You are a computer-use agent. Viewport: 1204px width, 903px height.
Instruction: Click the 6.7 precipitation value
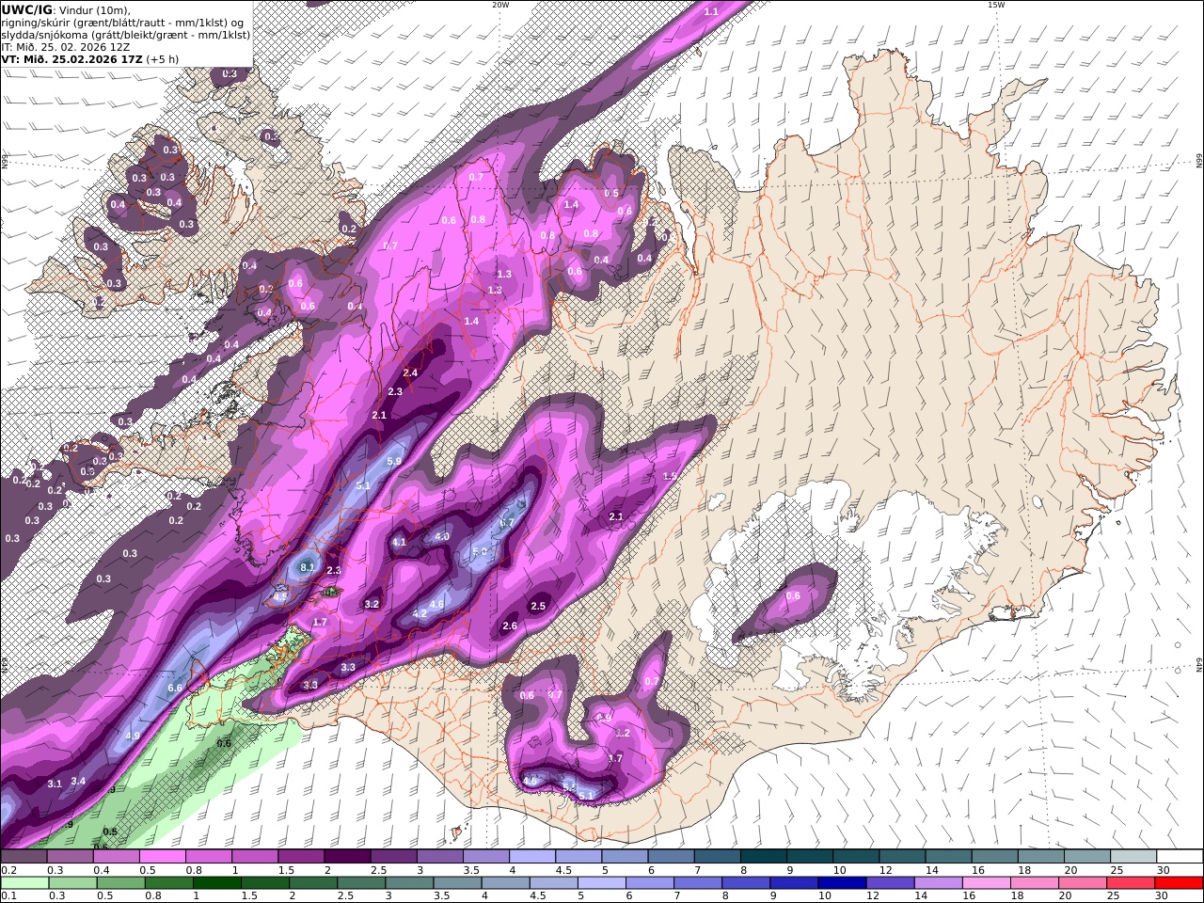tap(507, 522)
